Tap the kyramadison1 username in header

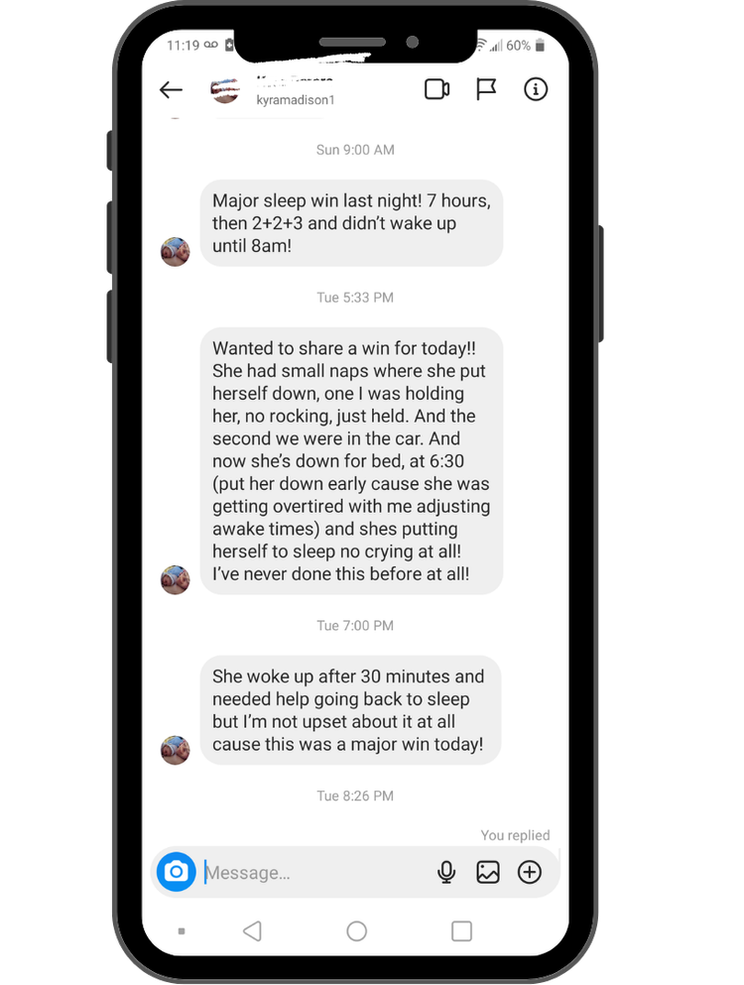click(x=296, y=100)
